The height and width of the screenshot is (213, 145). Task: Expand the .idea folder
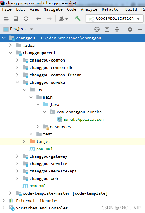point(10,45)
